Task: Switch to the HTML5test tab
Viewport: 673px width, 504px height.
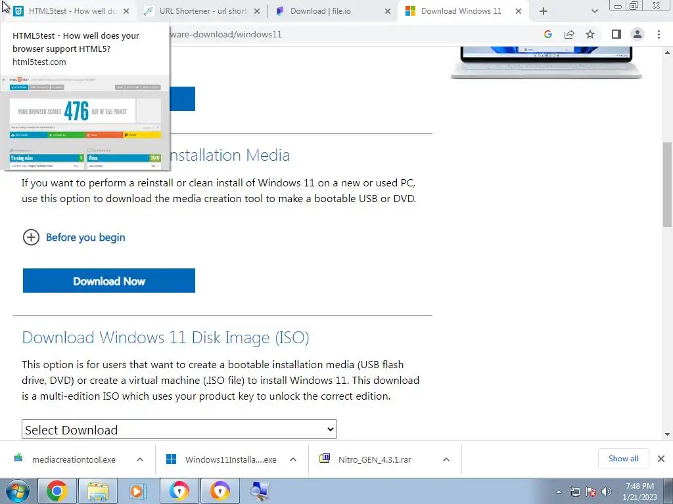Action: click(x=68, y=11)
